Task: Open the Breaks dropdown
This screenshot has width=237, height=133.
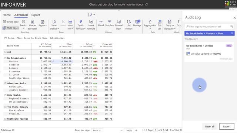Action: pyautogui.click(x=23, y=25)
